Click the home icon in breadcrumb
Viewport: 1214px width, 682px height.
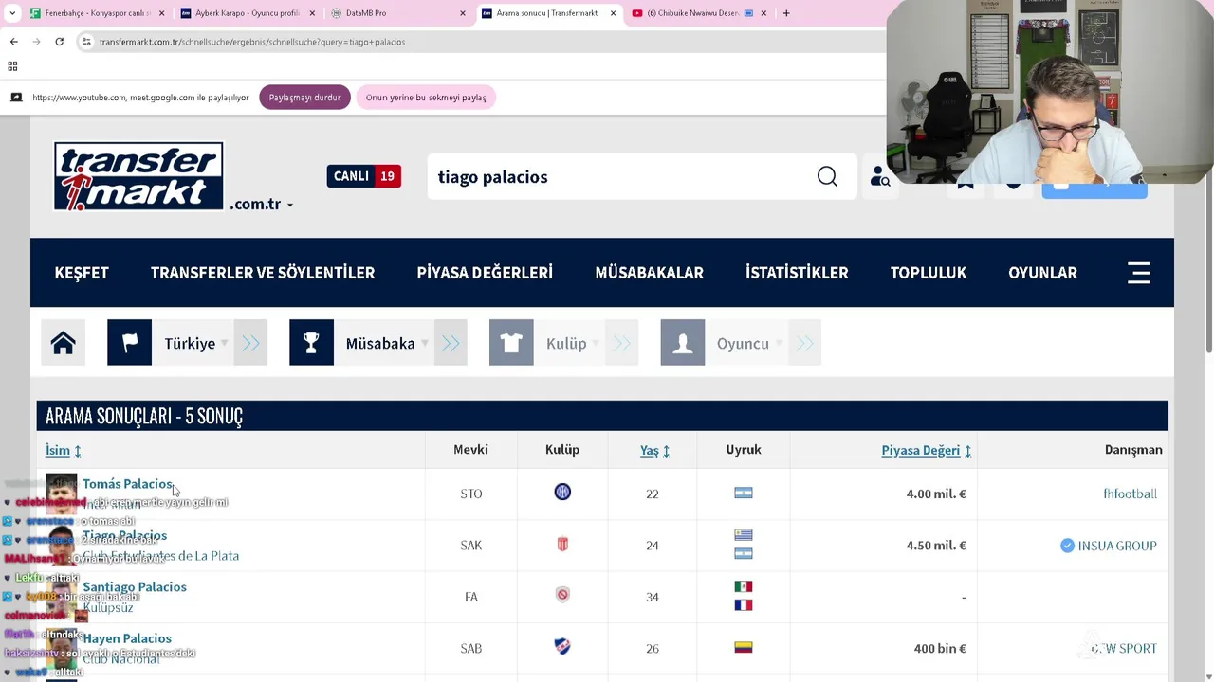point(63,343)
